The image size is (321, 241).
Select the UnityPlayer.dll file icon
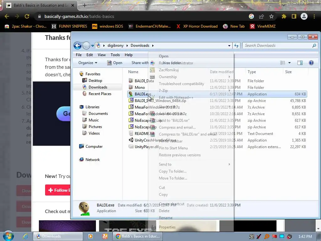point(131,147)
